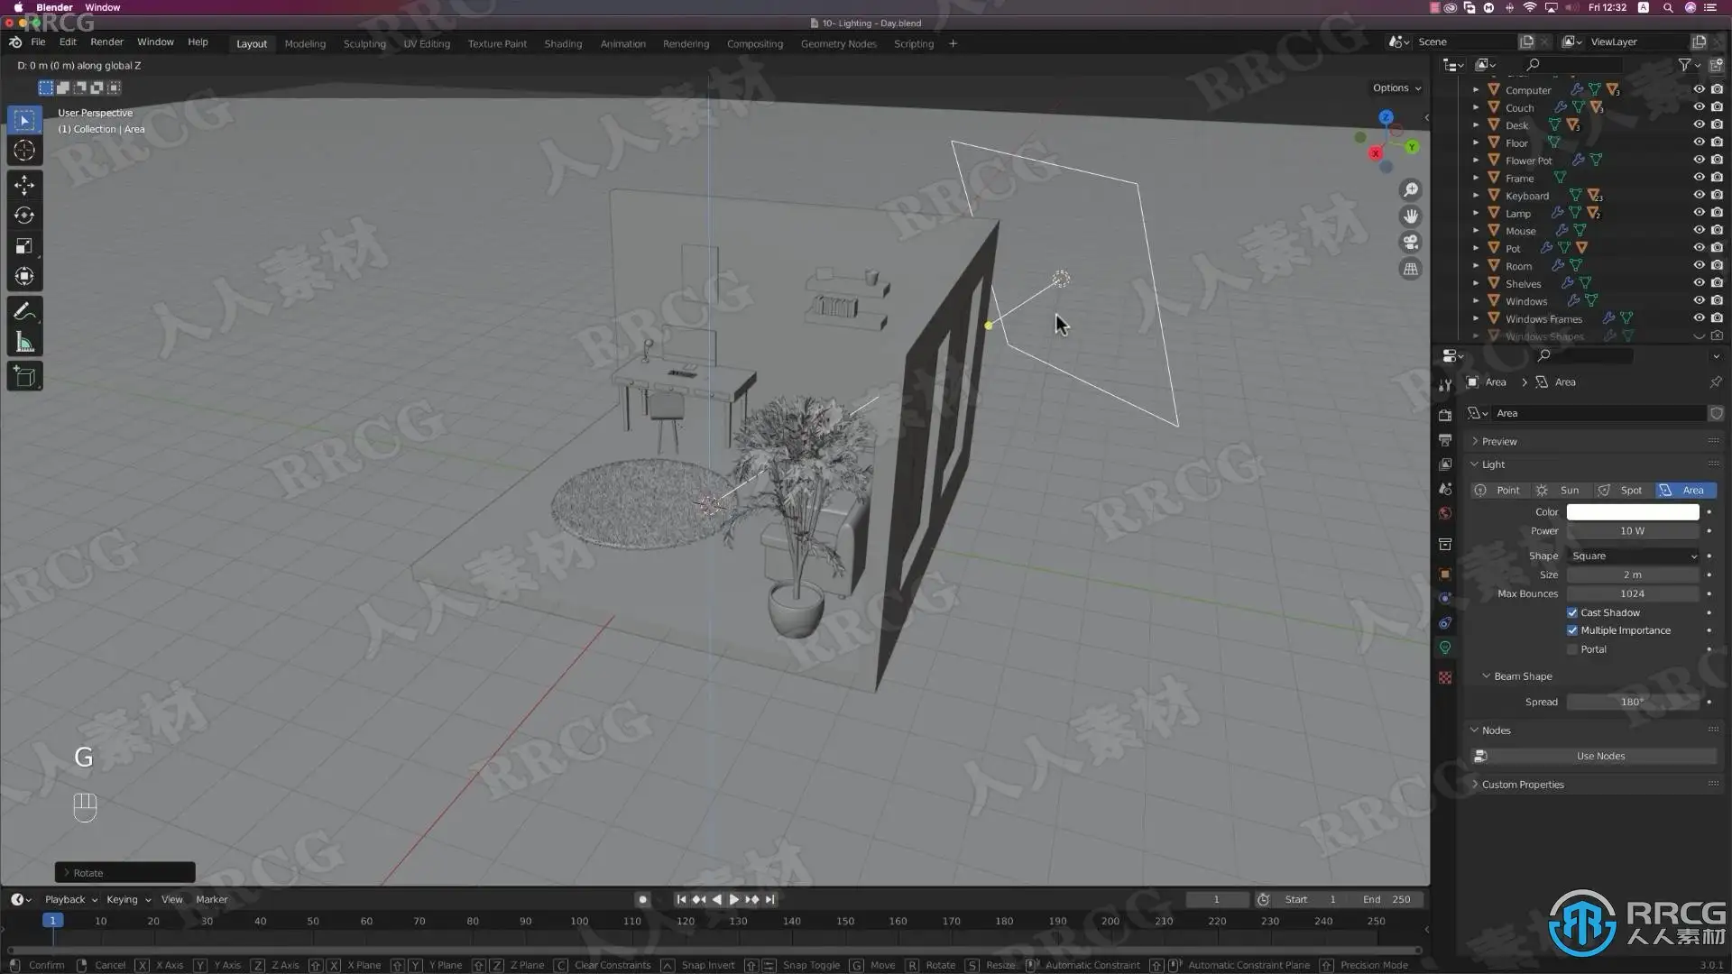The width and height of the screenshot is (1732, 974).
Task: Click the timeline play button
Action: (733, 900)
